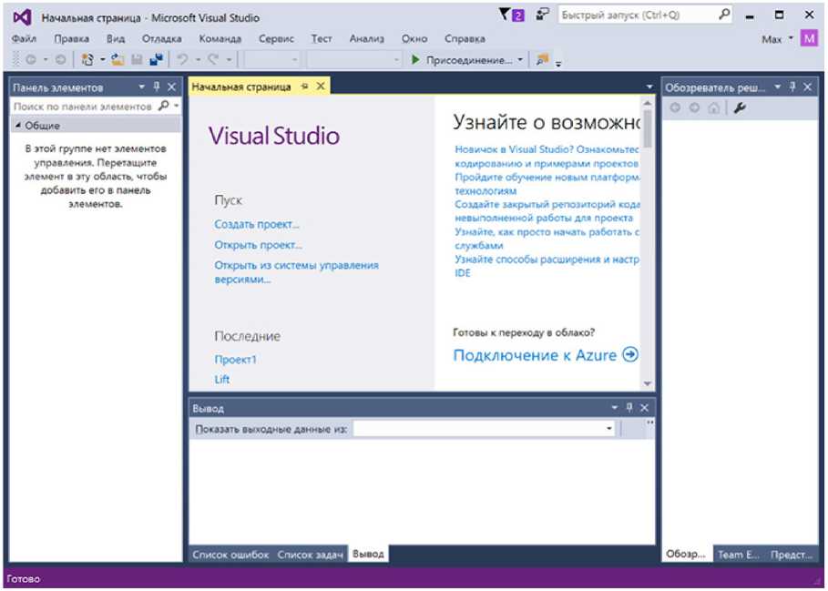The width and height of the screenshot is (828, 591).
Task: Click the Создать проект link
Action: coord(257,224)
